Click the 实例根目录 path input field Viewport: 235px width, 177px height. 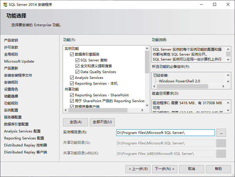165,133
